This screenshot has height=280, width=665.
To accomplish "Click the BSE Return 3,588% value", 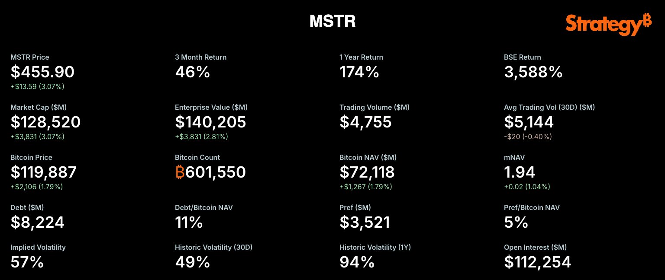I will click(x=533, y=72).
